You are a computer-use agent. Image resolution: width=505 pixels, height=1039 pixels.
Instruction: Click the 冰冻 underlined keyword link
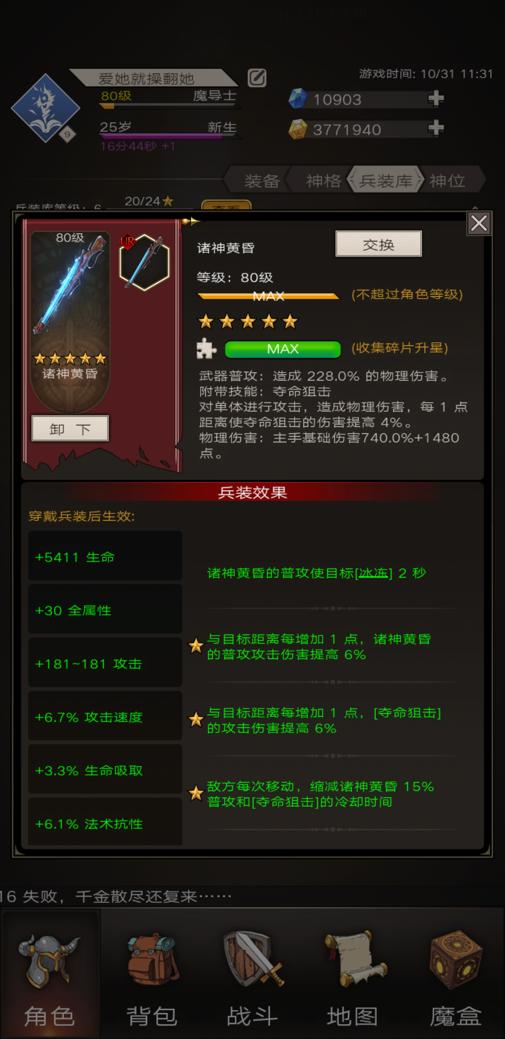[374, 573]
